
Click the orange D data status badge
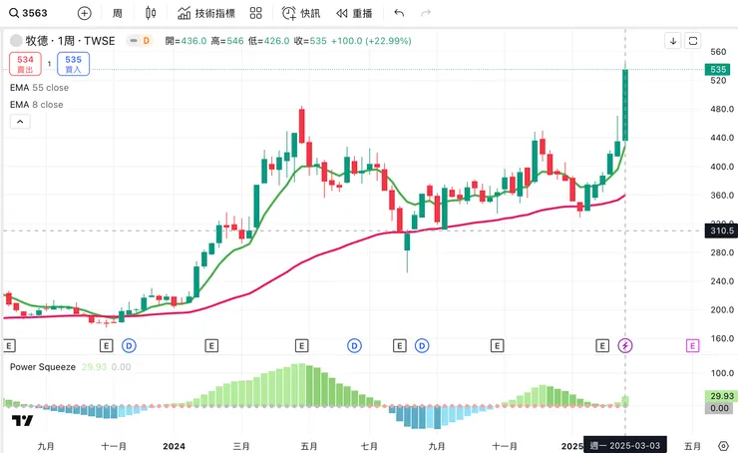(x=147, y=41)
